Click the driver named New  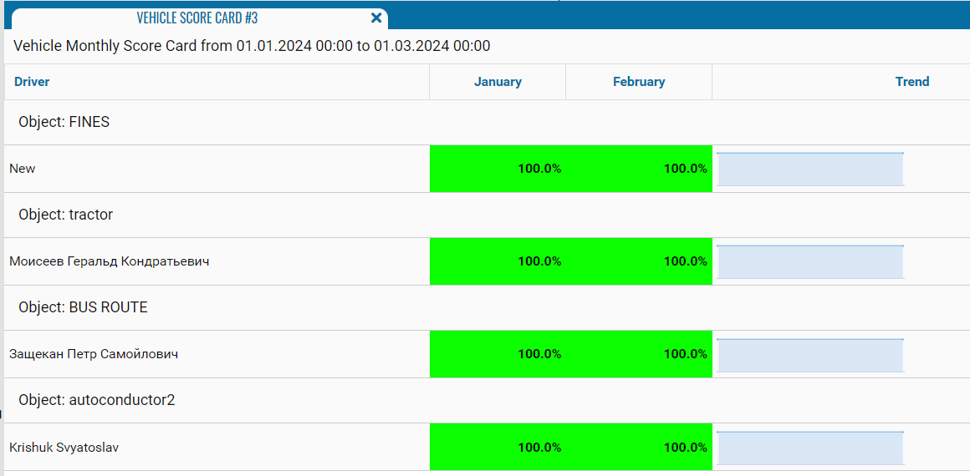pos(23,169)
